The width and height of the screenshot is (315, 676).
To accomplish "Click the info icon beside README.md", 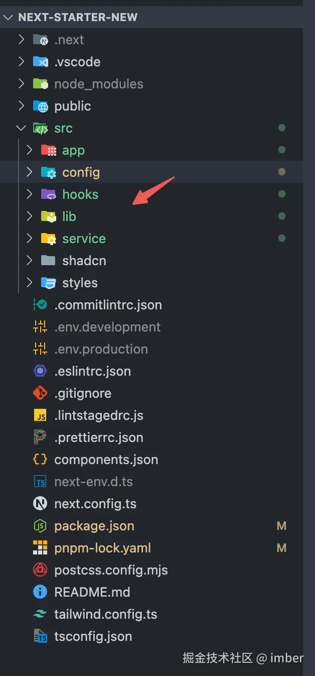I will pyautogui.click(x=40, y=592).
